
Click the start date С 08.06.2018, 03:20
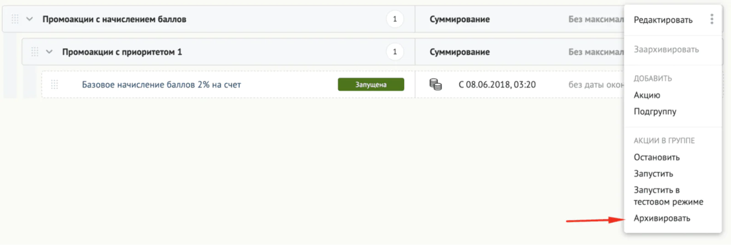(497, 85)
